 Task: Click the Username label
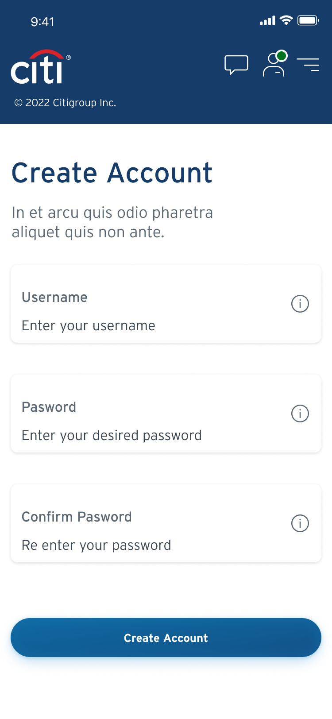point(54,297)
